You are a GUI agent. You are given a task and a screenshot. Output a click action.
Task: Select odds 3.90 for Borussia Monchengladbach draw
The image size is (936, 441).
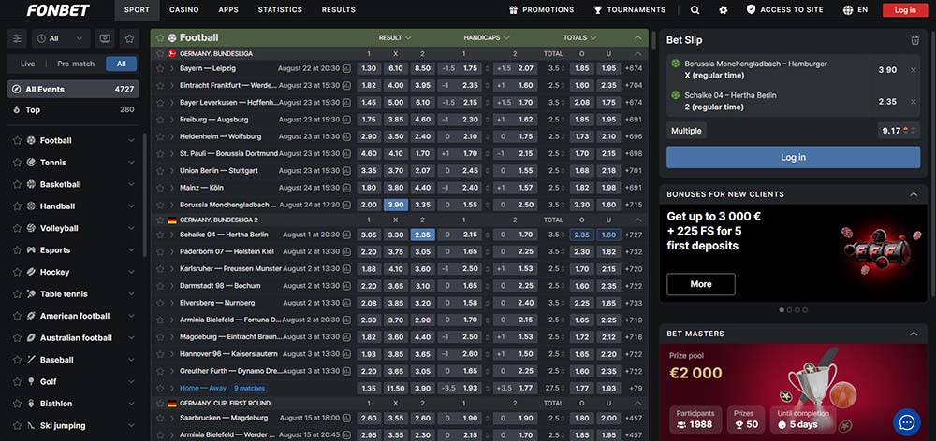[x=396, y=205]
